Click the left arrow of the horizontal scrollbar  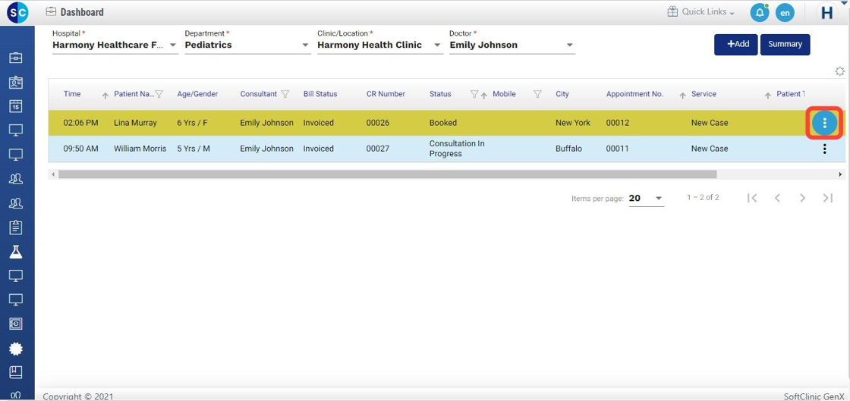[x=52, y=175]
